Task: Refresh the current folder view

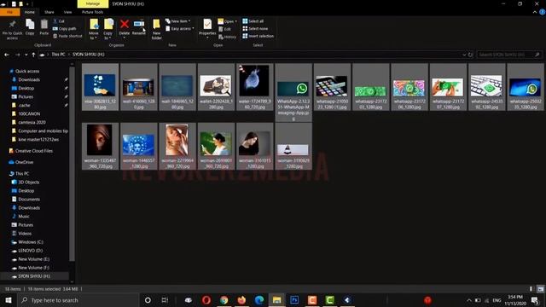Action: (470, 55)
